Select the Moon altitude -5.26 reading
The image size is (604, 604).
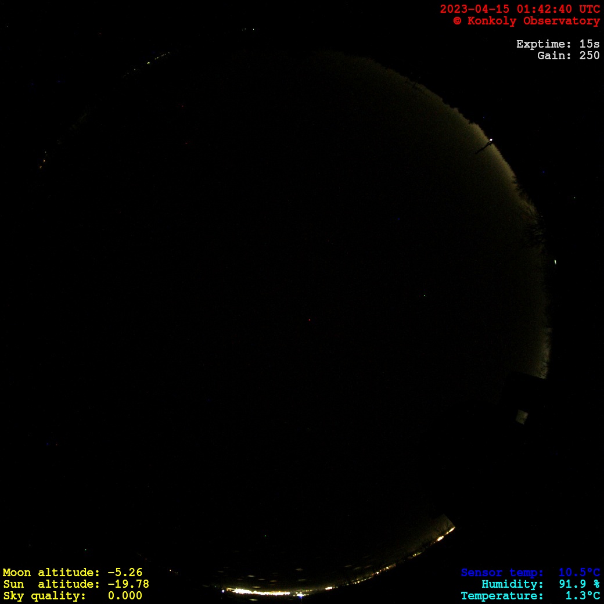click(73, 573)
